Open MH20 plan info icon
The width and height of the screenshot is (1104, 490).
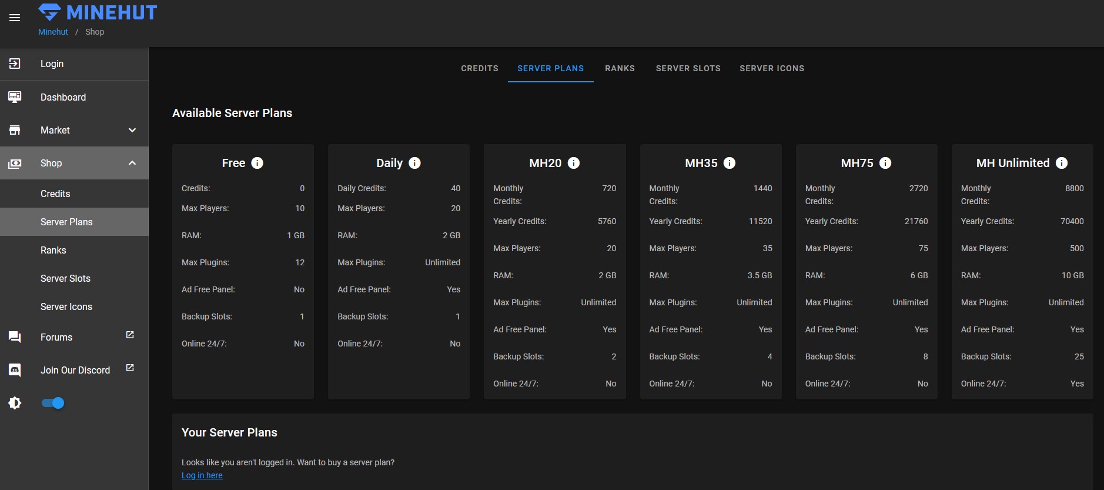[574, 163]
